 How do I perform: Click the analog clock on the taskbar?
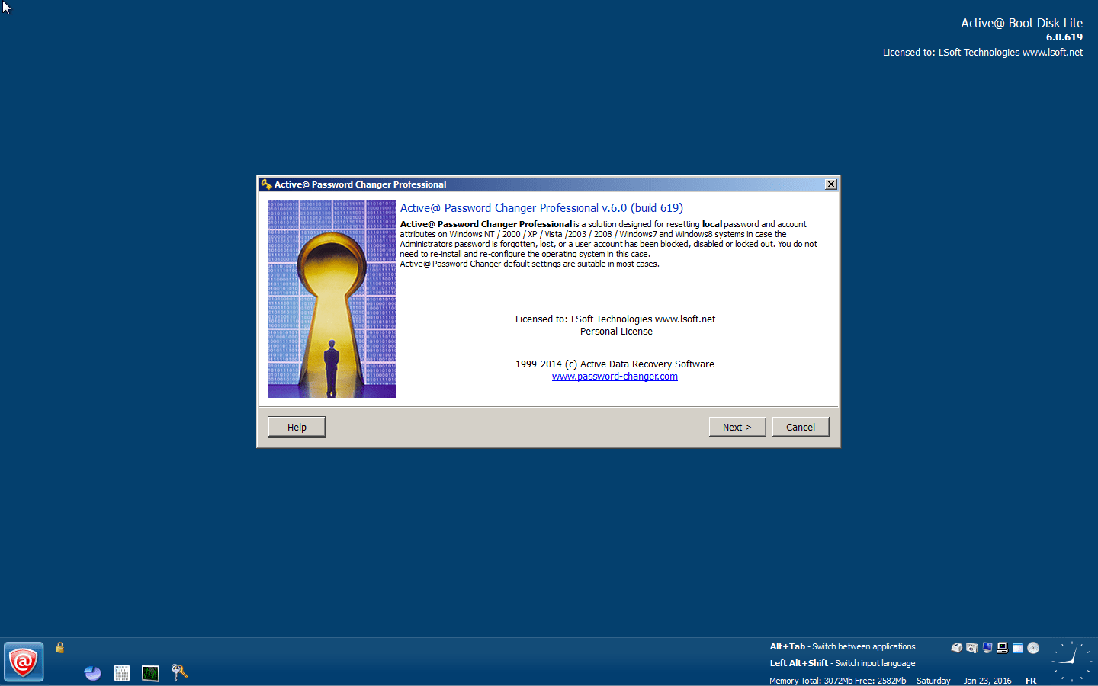[1072, 661]
